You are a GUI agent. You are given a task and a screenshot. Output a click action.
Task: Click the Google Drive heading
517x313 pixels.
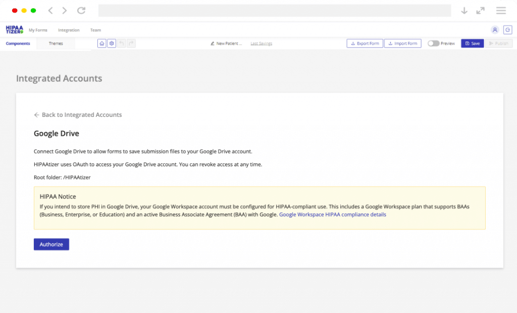click(x=57, y=133)
